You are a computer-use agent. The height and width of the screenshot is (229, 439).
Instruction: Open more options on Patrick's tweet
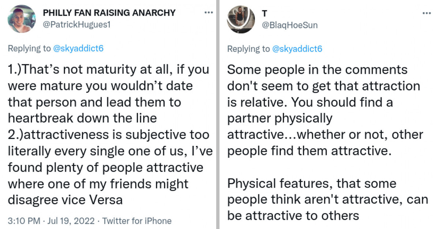(x=209, y=12)
